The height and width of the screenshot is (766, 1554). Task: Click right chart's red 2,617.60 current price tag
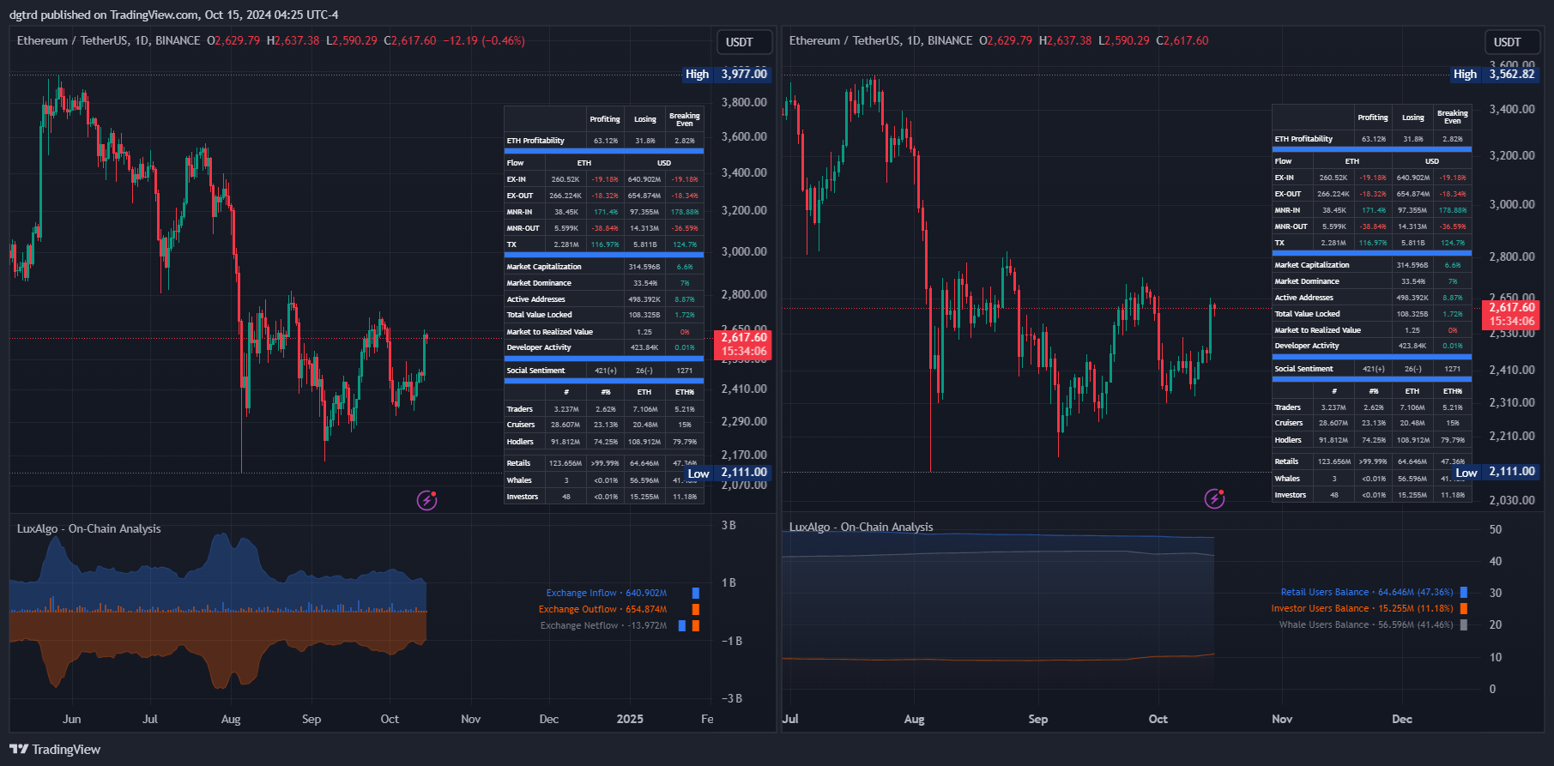point(1511,315)
